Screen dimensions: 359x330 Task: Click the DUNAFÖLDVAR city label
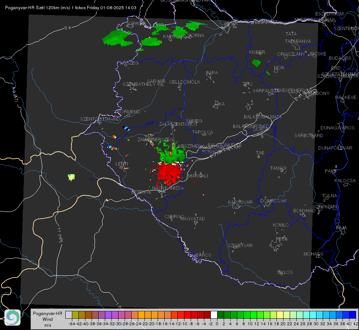335,148
